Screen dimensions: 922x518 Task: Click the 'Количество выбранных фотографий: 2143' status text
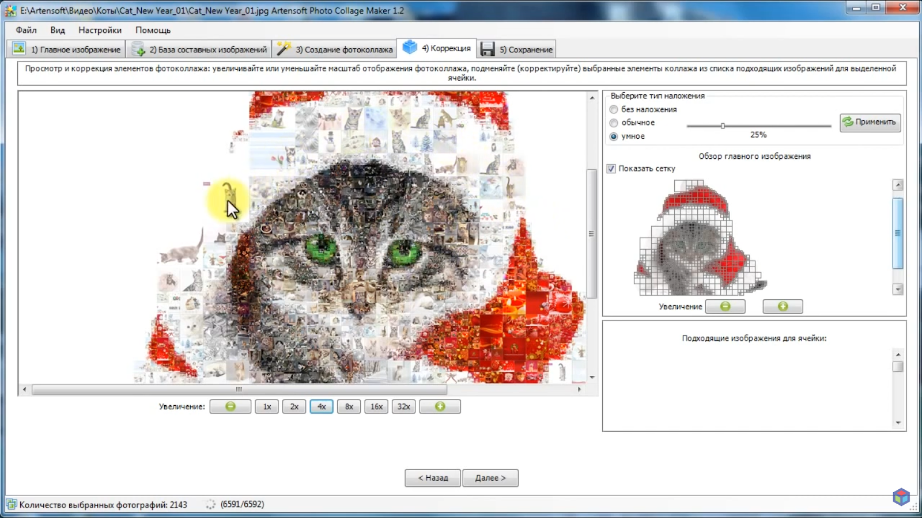[103, 505]
